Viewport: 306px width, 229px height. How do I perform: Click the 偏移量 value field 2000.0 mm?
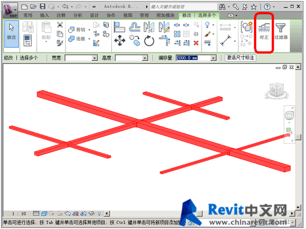(193, 58)
